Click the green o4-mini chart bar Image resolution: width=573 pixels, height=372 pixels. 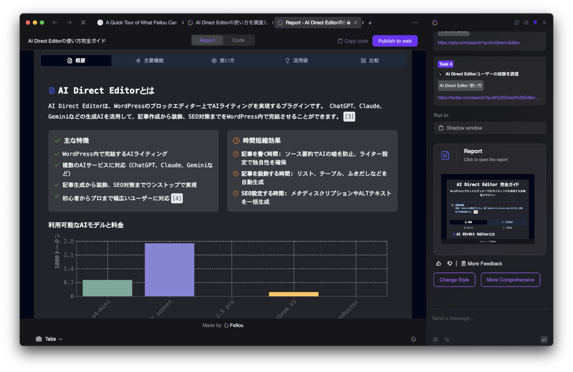click(107, 288)
